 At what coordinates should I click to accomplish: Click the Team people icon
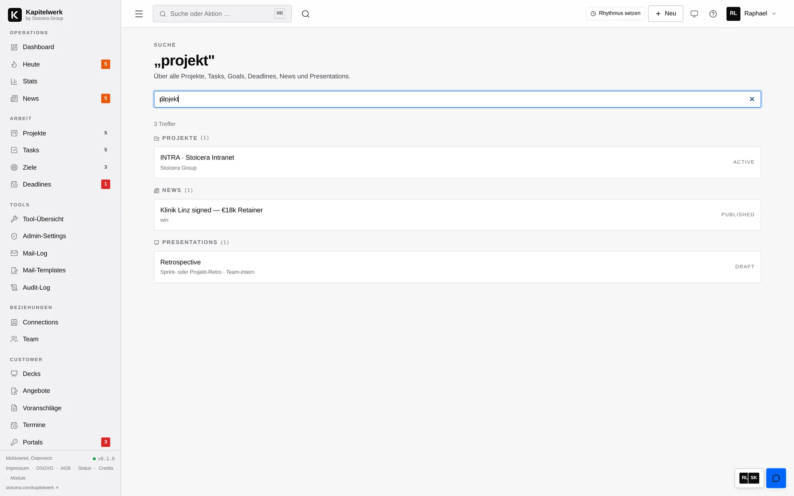pyautogui.click(x=14, y=339)
